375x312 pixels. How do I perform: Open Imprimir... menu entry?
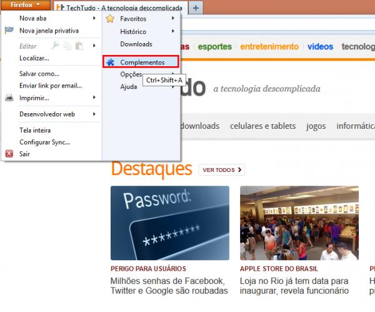[34, 98]
